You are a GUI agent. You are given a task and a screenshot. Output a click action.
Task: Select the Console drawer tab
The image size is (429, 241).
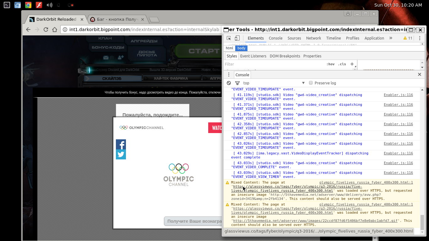coord(242,75)
